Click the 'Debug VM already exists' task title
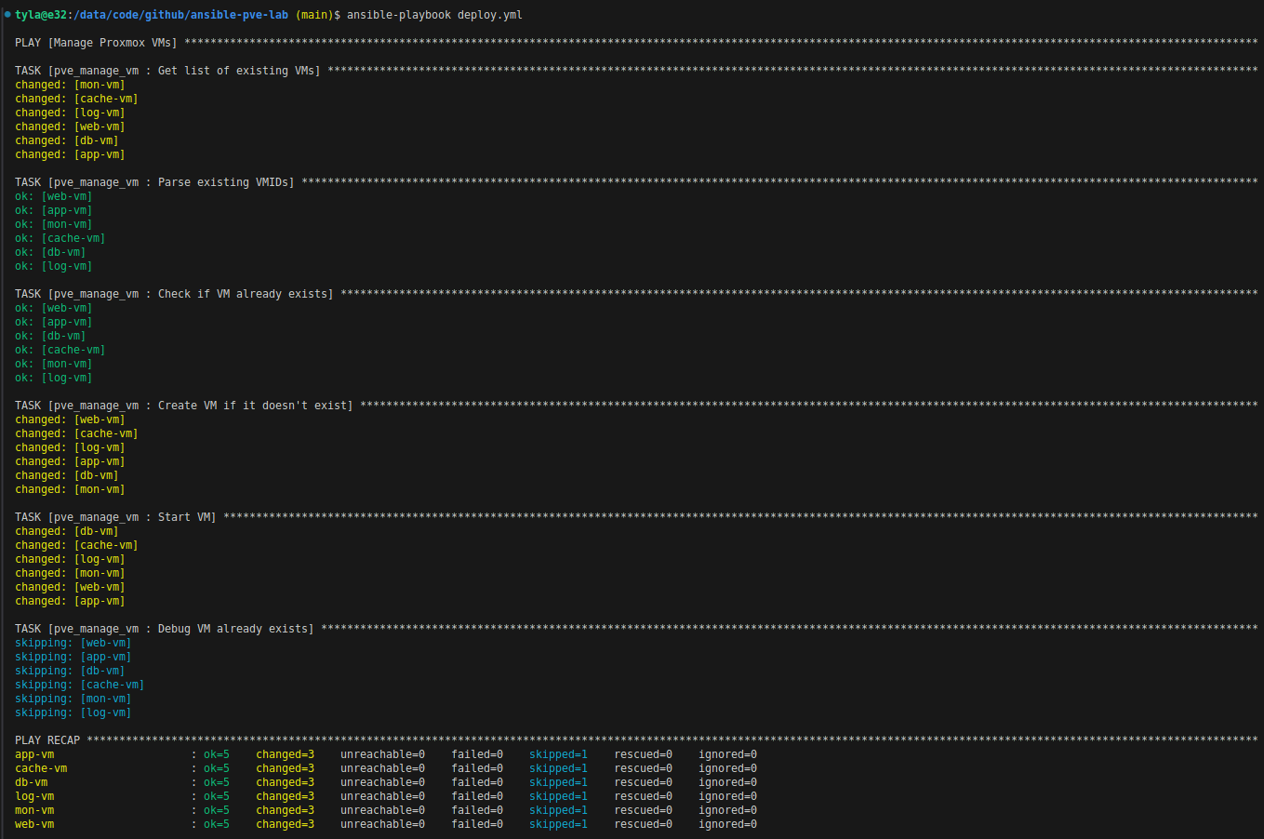This screenshot has width=1264, height=839. click(x=235, y=629)
